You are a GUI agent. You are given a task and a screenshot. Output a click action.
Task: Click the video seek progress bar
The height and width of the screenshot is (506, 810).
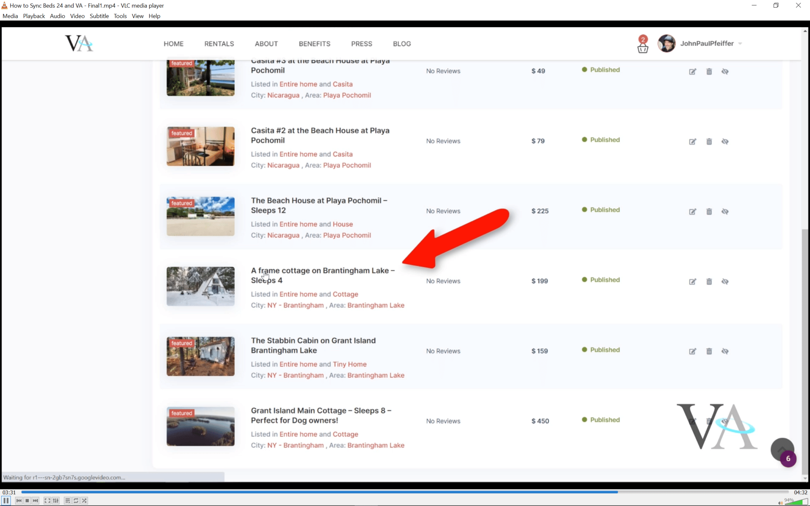click(396, 492)
